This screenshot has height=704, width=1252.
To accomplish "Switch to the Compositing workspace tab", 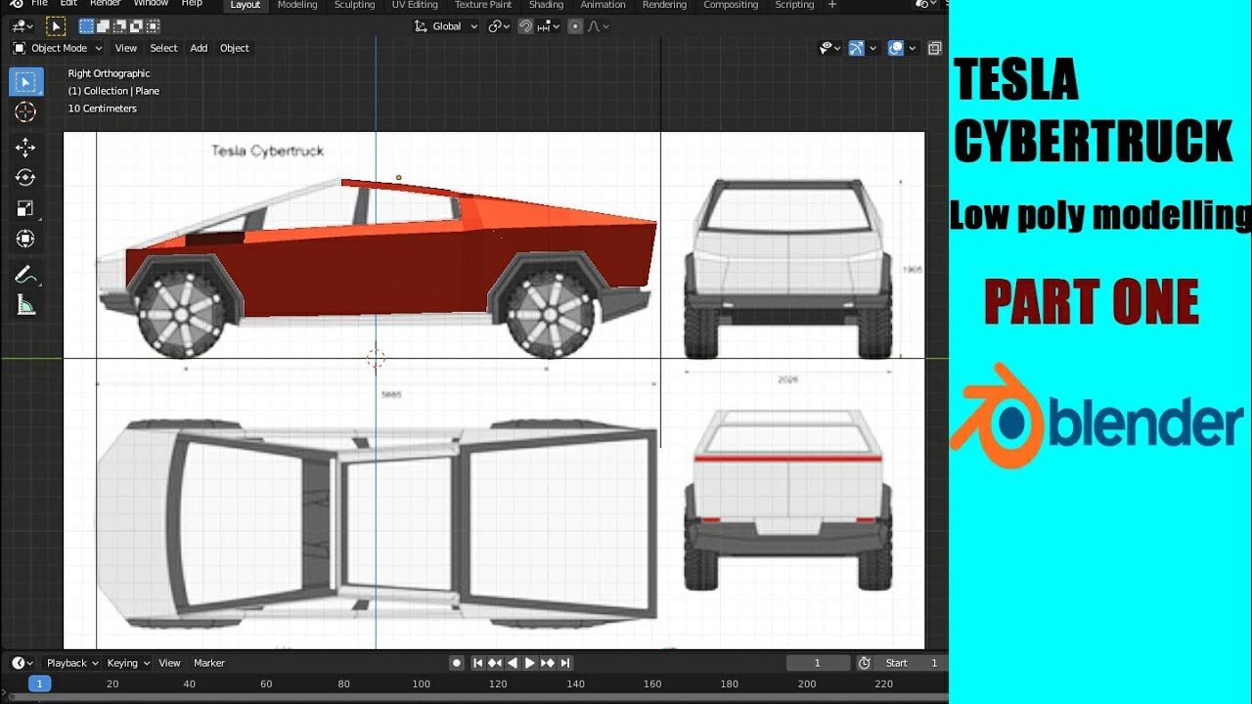I will pyautogui.click(x=731, y=5).
